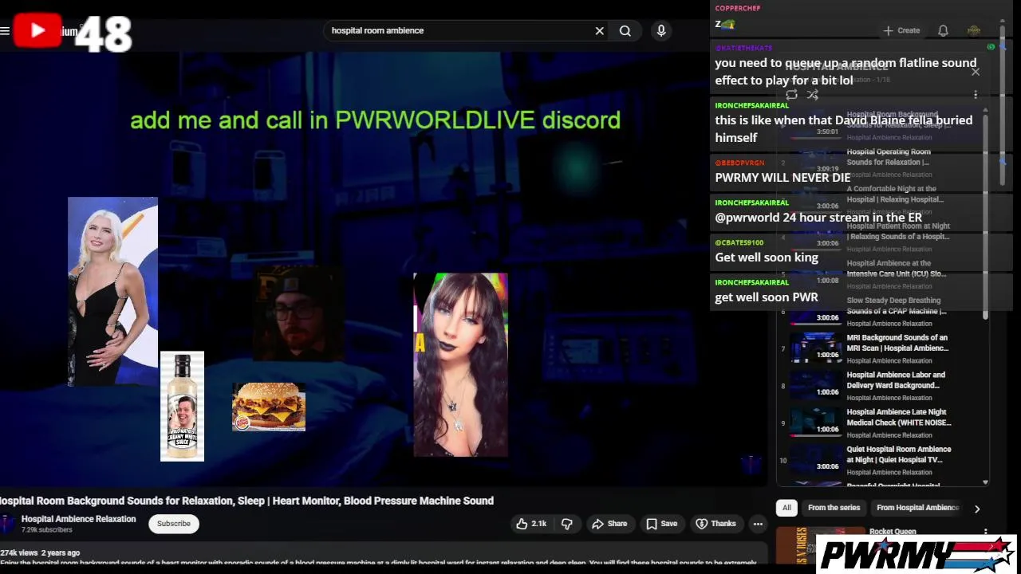Toggle loop playlist
Image resolution: width=1021 pixels, height=574 pixels.
[x=791, y=95]
